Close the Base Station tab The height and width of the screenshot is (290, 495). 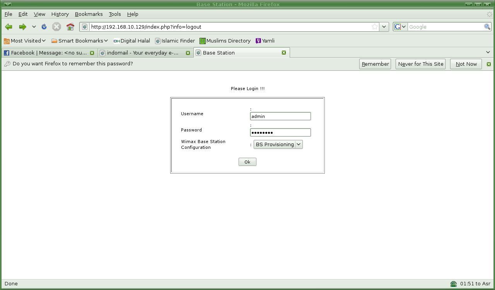click(x=284, y=53)
